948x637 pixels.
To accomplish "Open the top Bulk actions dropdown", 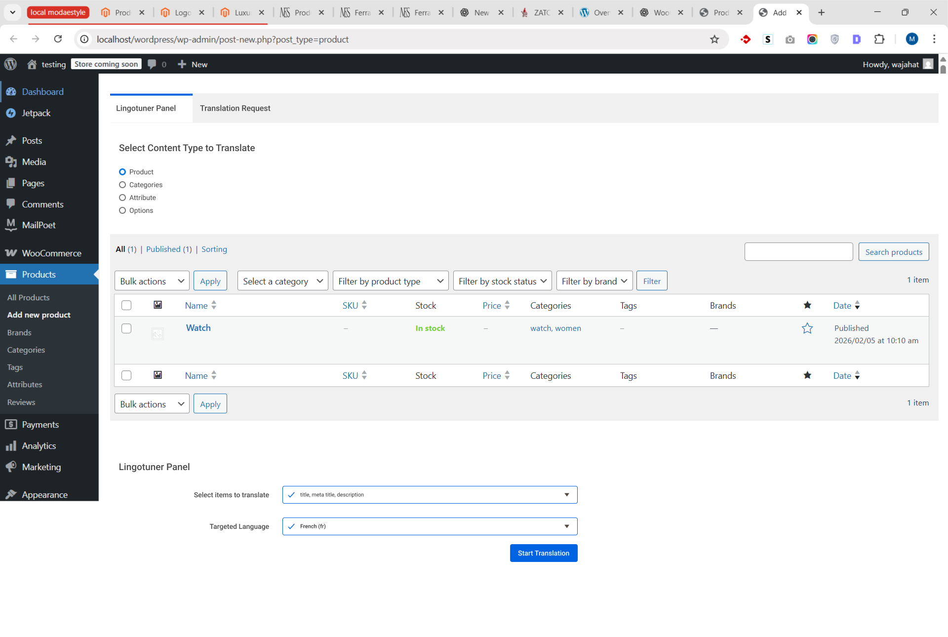I will pyautogui.click(x=152, y=281).
